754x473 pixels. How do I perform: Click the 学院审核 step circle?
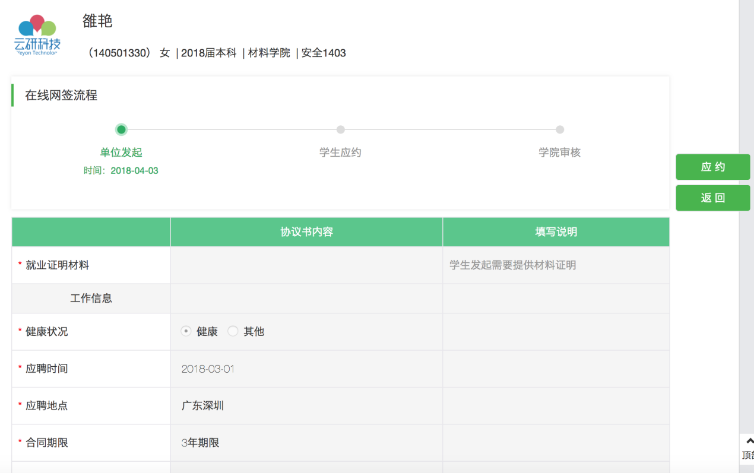coord(559,129)
